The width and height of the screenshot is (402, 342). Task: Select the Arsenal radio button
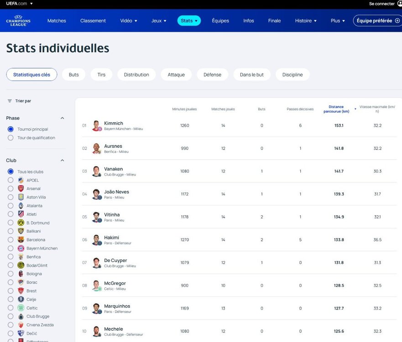[10, 188]
